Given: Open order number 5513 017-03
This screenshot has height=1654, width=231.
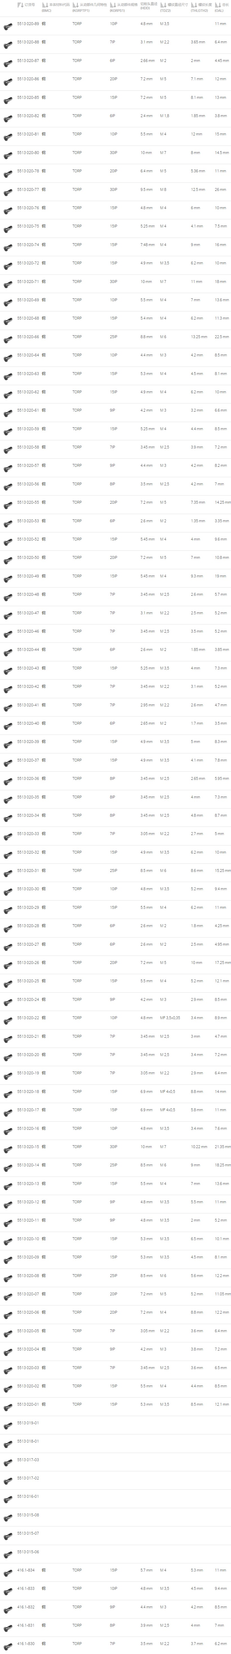Looking at the screenshot, I should coord(28,1459).
